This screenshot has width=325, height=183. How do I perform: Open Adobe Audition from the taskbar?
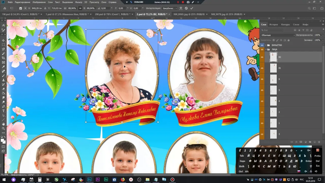(x=106, y=179)
